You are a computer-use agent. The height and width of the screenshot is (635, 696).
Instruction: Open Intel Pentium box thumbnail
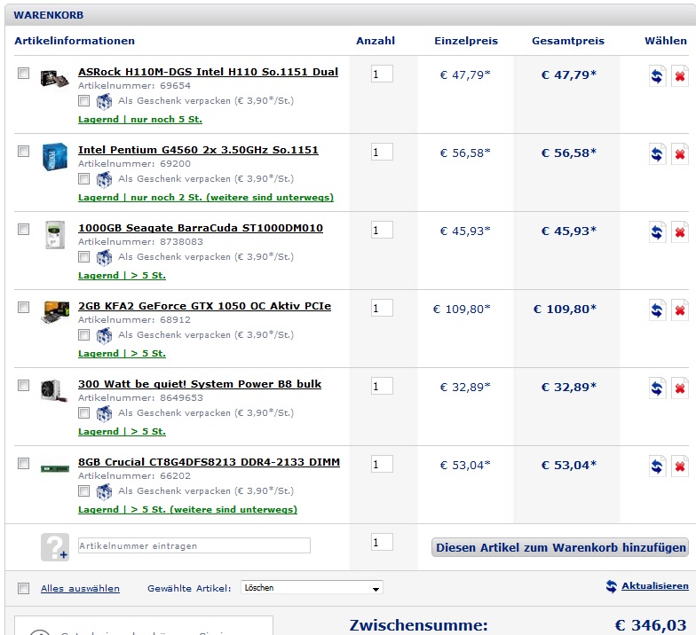point(55,156)
